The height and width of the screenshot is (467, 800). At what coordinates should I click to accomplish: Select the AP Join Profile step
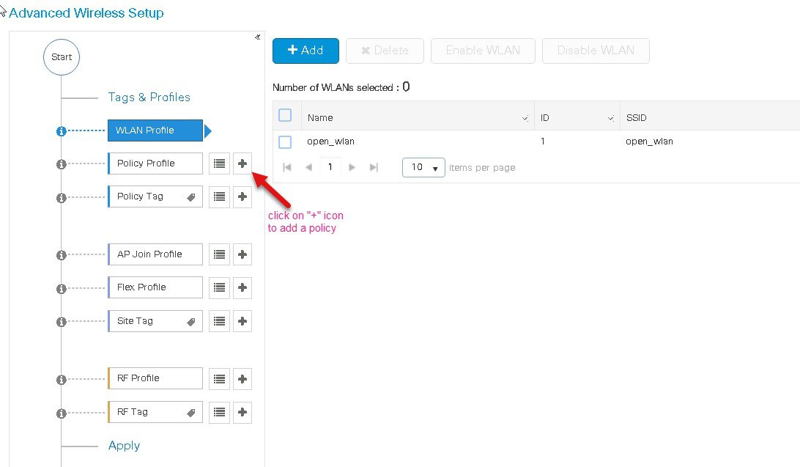(x=155, y=254)
